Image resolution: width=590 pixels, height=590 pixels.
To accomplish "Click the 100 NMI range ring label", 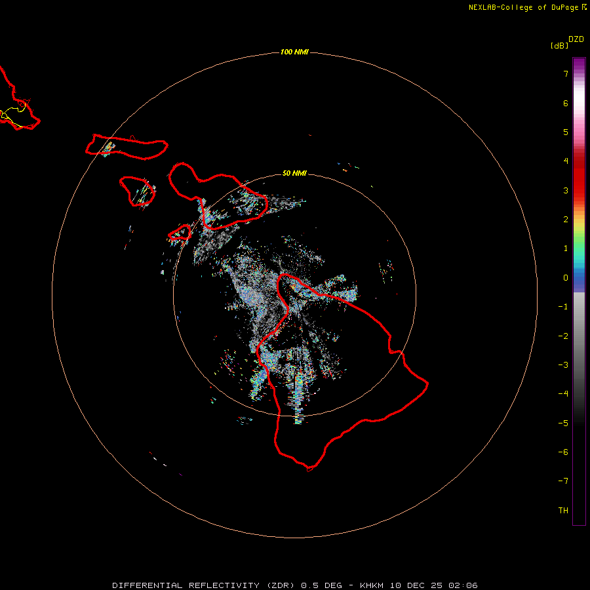I will point(294,52).
